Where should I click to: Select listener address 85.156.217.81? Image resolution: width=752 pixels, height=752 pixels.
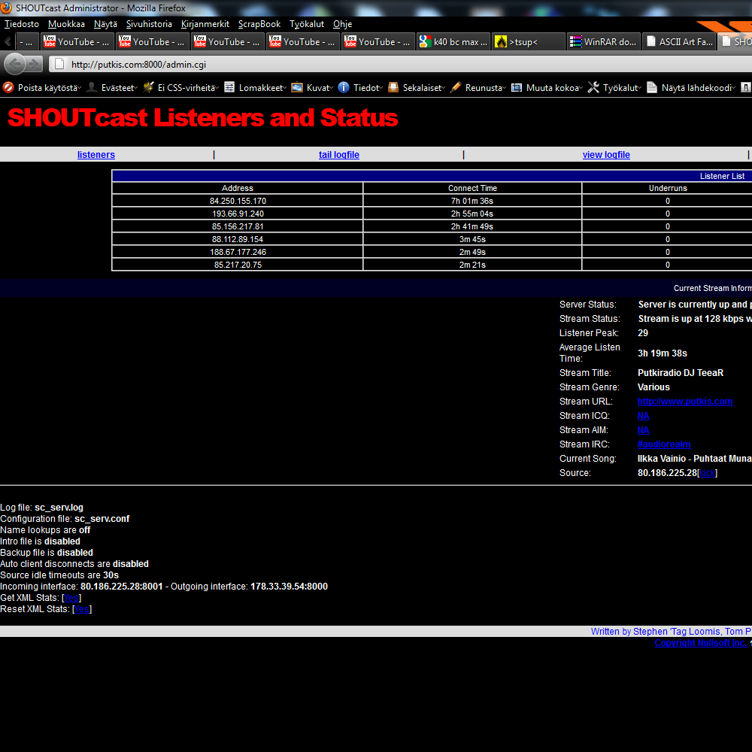coord(238,226)
